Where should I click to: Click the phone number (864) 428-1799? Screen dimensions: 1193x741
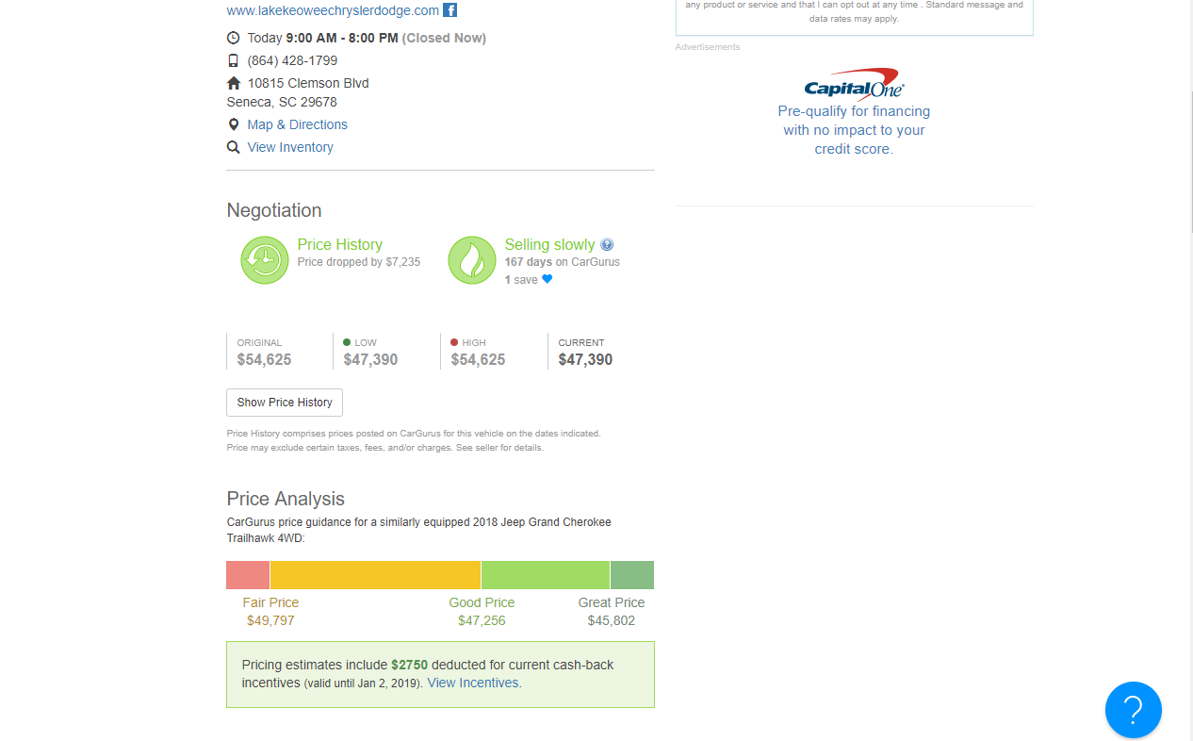click(x=292, y=60)
